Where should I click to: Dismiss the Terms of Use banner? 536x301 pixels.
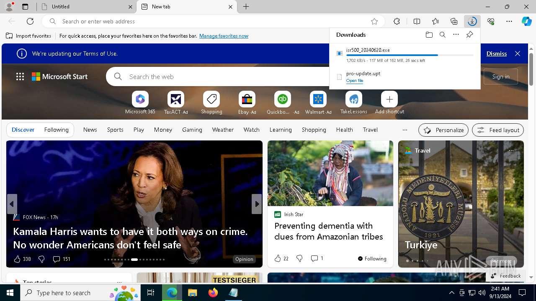point(497,54)
